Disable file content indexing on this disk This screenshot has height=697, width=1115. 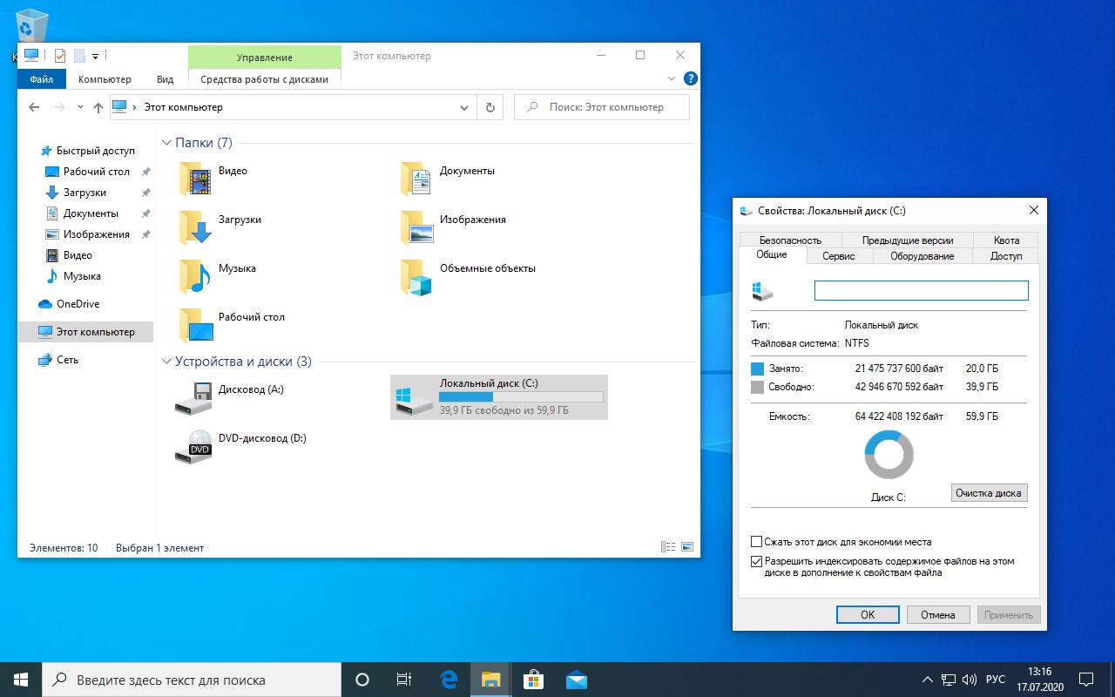pos(757,561)
